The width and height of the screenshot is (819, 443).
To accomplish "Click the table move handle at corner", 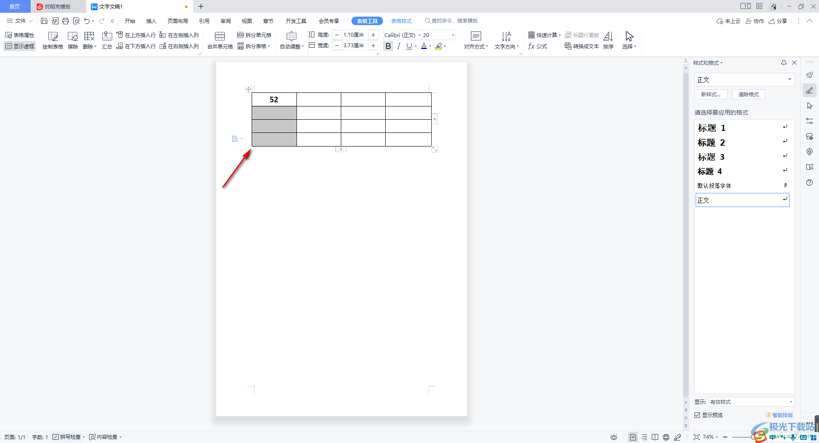I will point(249,89).
